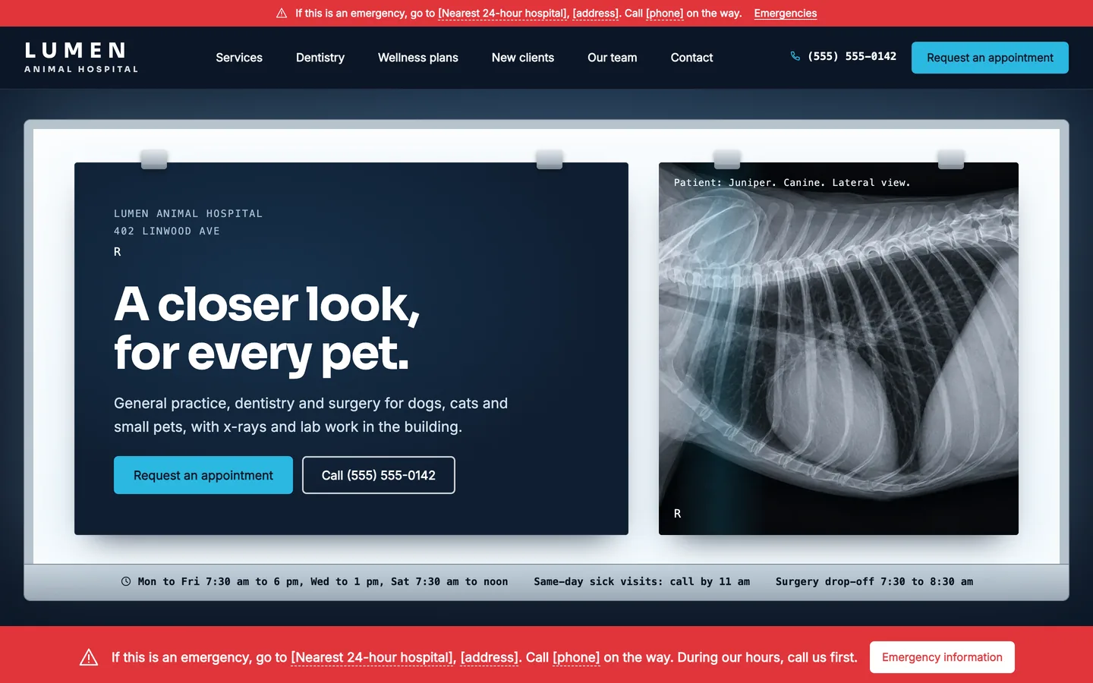Click the warning triangle in the top banner
Viewport: 1093px width, 683px height.
pos(282,14)
